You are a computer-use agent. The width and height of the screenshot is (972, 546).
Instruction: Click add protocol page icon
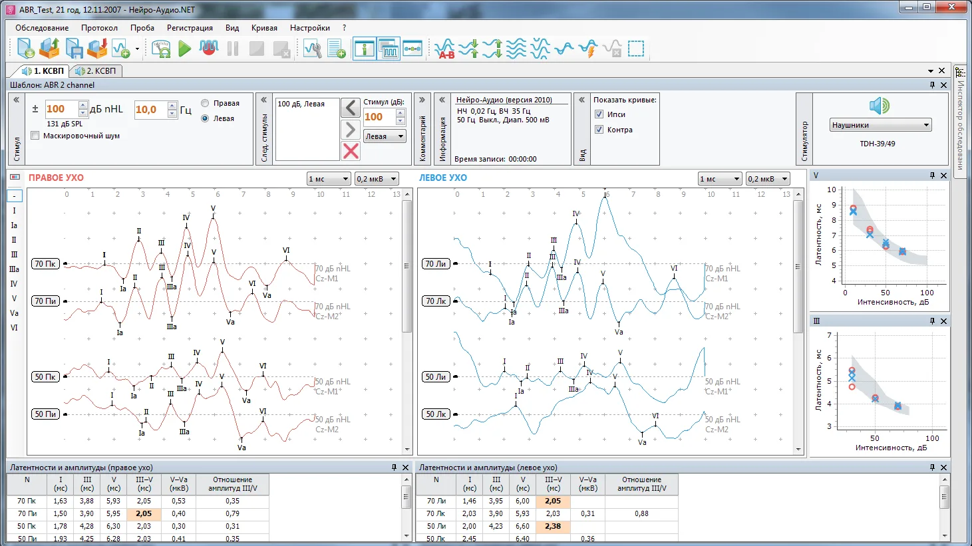point(336,49)
